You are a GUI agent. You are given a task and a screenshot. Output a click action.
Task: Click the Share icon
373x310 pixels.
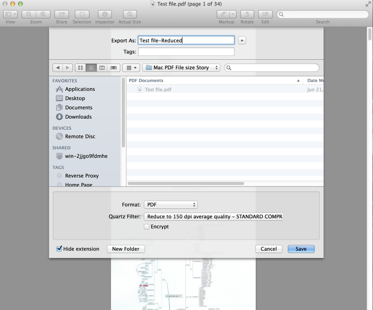pyautogui.click(x=61, y=15)
